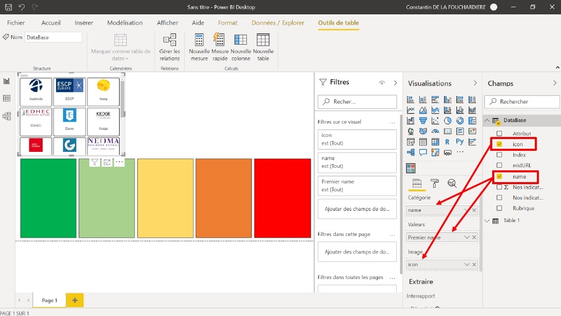Open the Format paint roller pane
The height and width of the screenshot is (316, 561).
(x=435, y=183)
